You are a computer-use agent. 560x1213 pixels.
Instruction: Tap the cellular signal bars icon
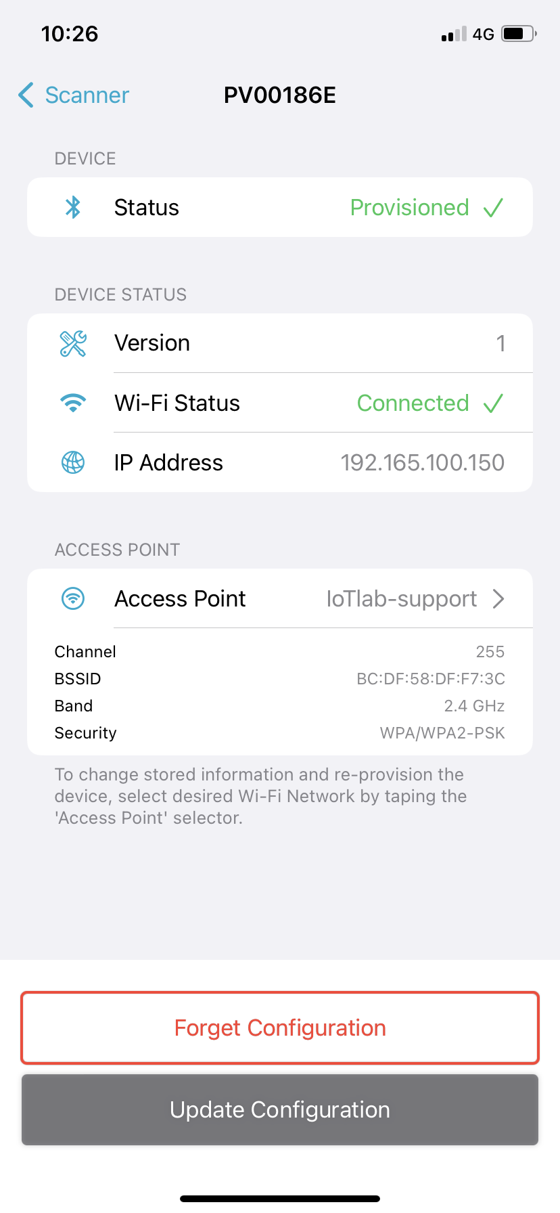[x=454, y=34]
